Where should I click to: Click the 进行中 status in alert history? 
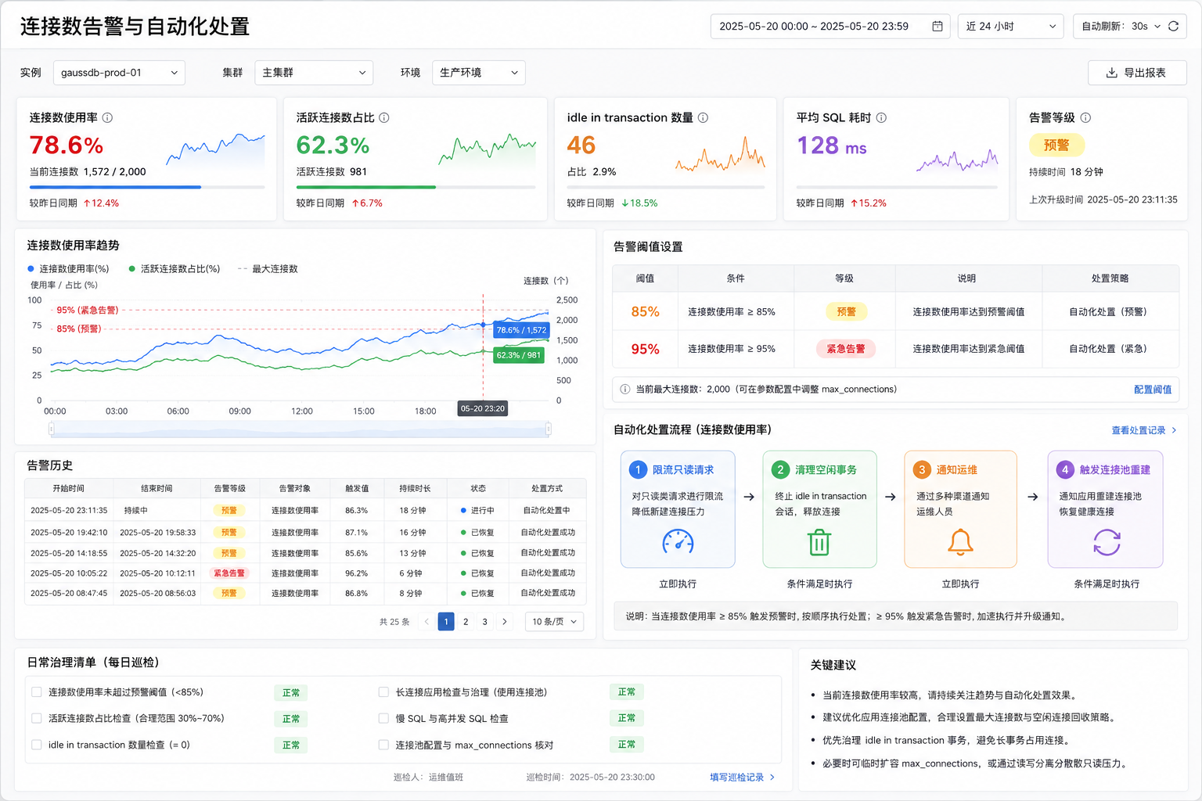pyautogui.click(x=477, y=511)
